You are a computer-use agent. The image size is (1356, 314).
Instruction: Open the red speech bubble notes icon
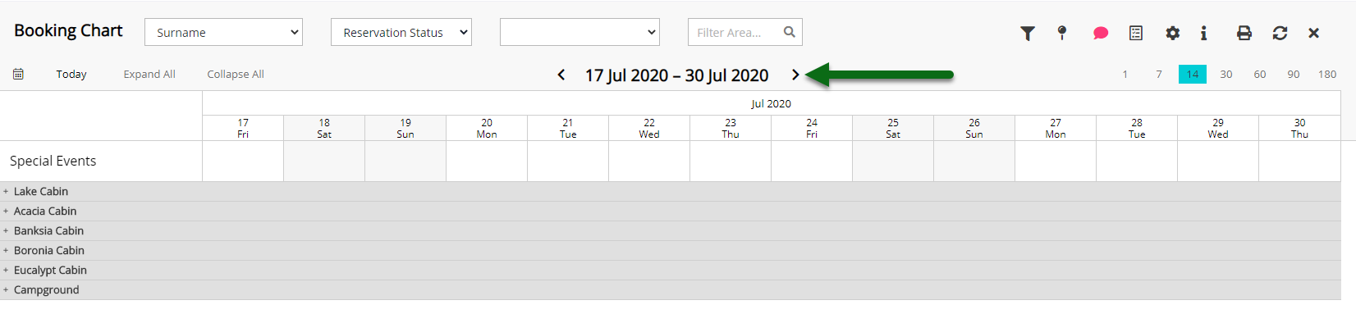[x=1101, y=33]
